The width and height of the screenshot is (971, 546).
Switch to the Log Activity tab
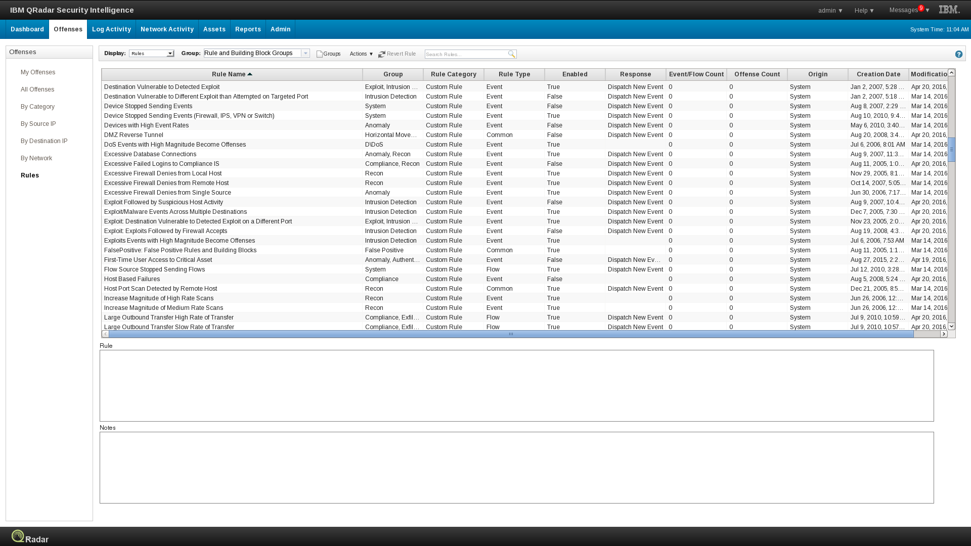point(111,29)
